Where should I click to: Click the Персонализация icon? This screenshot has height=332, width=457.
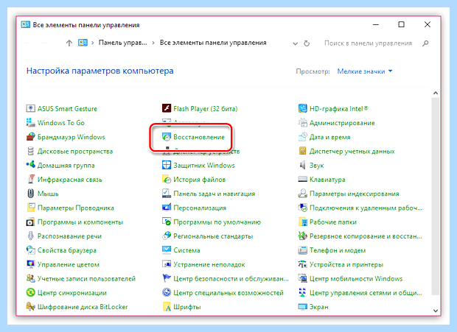point(167,208)
